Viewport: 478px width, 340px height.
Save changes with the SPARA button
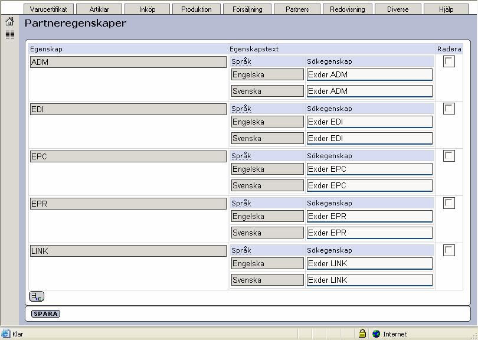coord(45,313)
